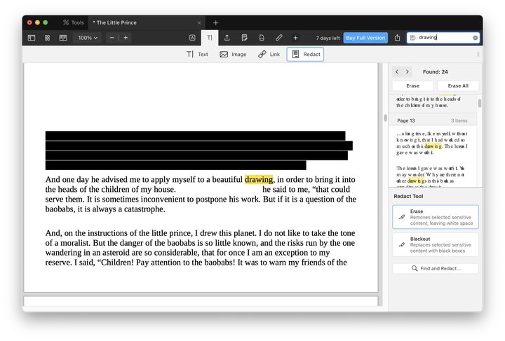Click the Page 13 results header
Viewport: 505px width, 341px height.
432,120
